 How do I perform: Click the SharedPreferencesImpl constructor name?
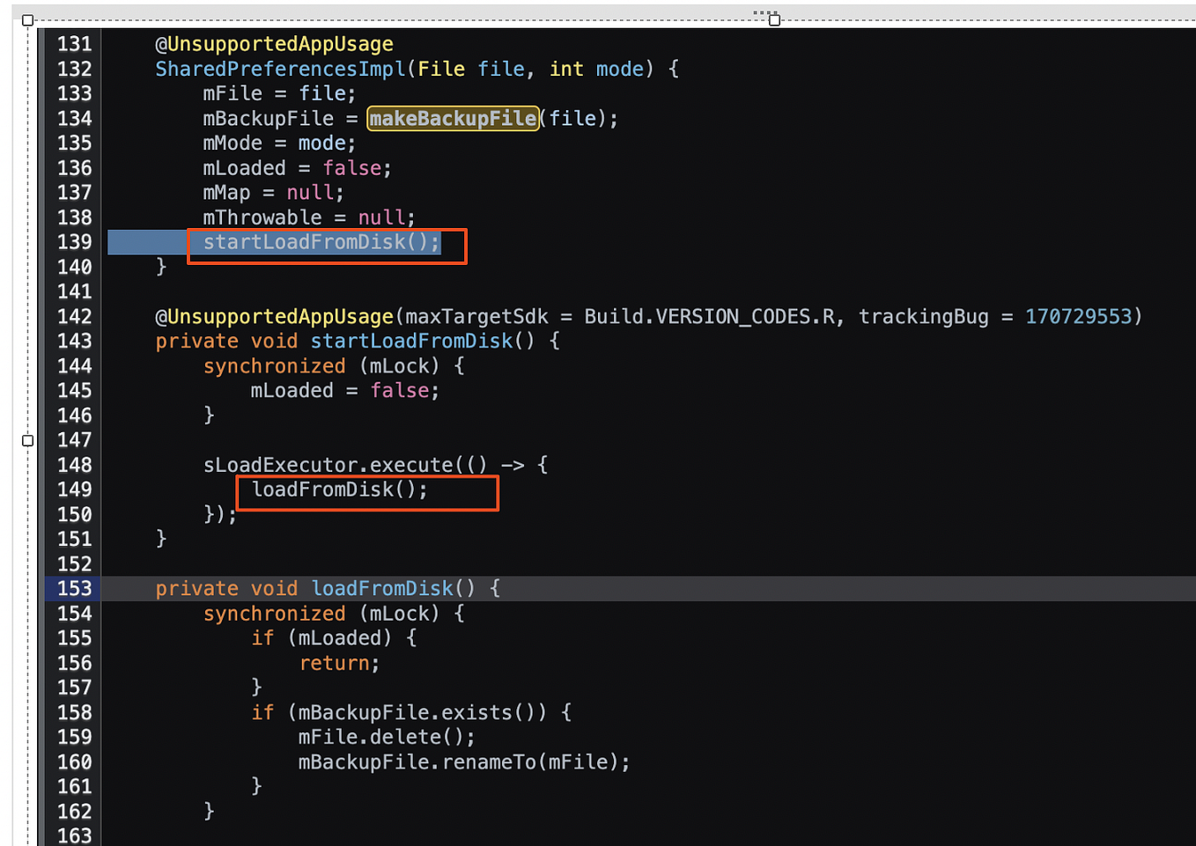coord(277,69)
